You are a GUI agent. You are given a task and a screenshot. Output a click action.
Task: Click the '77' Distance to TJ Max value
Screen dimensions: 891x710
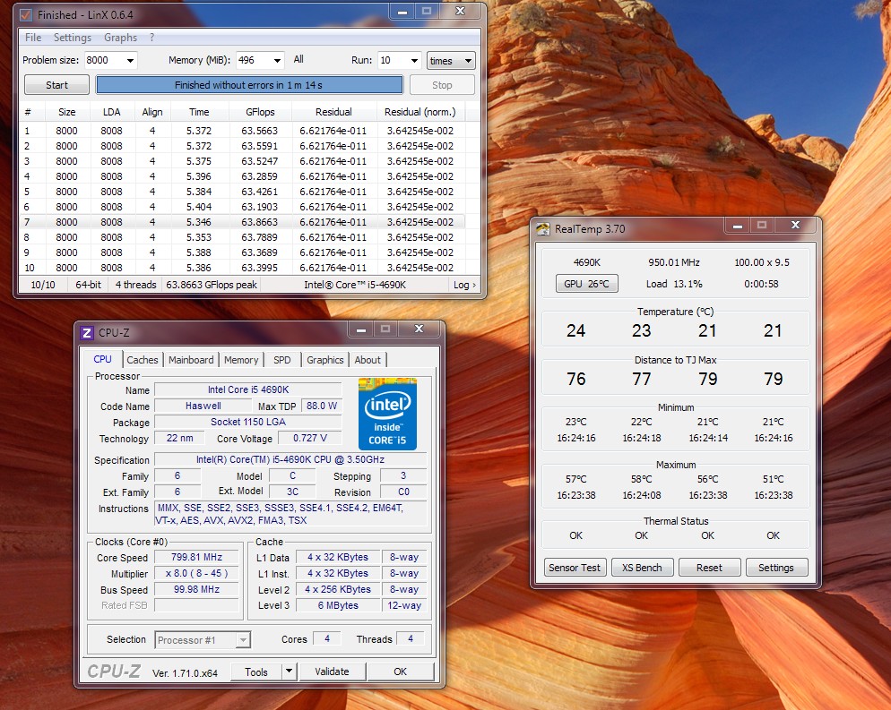(x=642, y=379)
